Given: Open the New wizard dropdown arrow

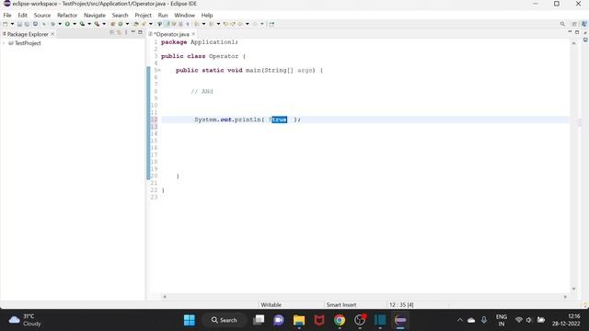Looking at the screenshot, I should click(x=12, y=24).
